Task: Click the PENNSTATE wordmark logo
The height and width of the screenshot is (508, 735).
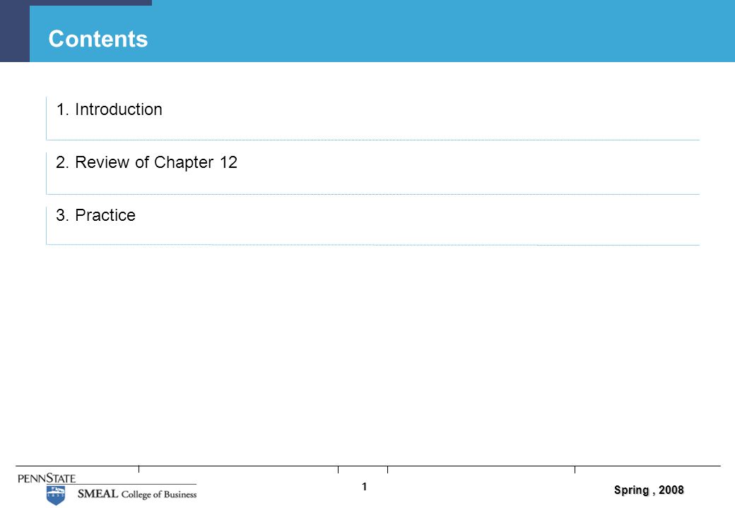Action: click(47, 478)
